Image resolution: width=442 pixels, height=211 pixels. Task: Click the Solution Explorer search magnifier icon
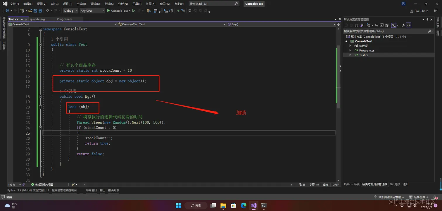[x=430, y=31]
